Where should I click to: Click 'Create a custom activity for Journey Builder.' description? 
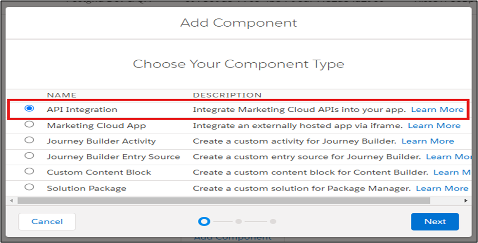pyautogui.click(x=294, y=141)
